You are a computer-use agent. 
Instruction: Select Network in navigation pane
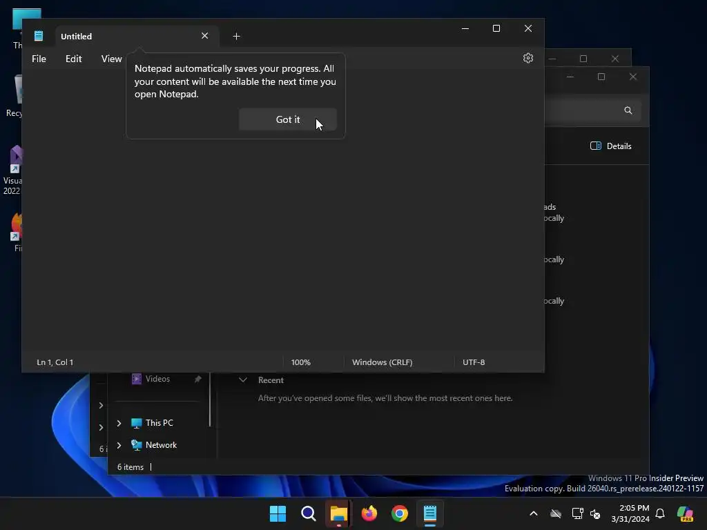tap(161, 445)
